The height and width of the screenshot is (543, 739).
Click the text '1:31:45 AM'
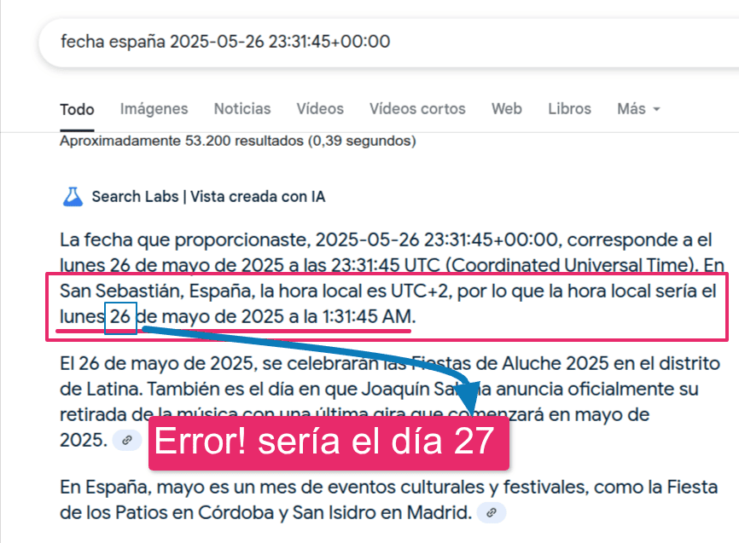[367, 316]
